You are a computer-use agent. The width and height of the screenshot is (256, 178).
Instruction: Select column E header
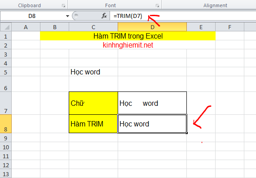(201, 27)
